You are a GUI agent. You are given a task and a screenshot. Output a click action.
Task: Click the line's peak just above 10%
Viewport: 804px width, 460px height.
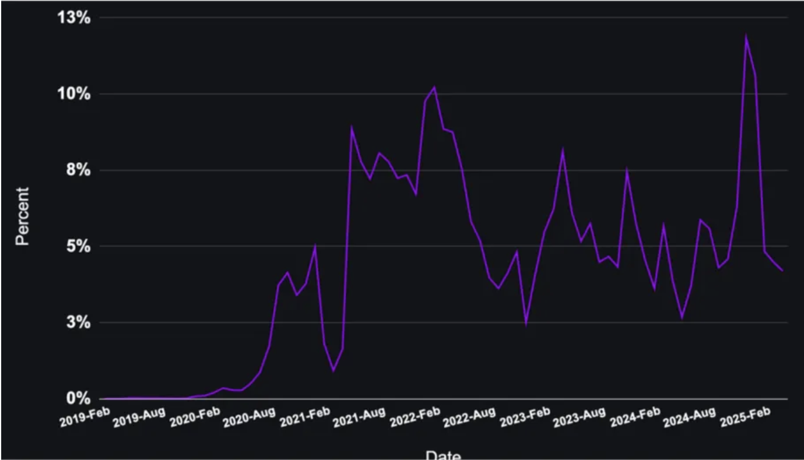click(434, 88)
